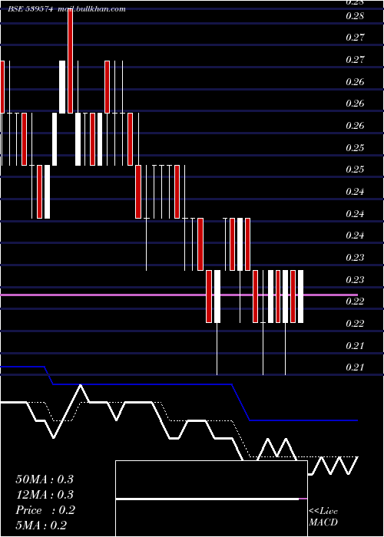Select the 50MA : 0.3 reading

[x=45, y=479]
